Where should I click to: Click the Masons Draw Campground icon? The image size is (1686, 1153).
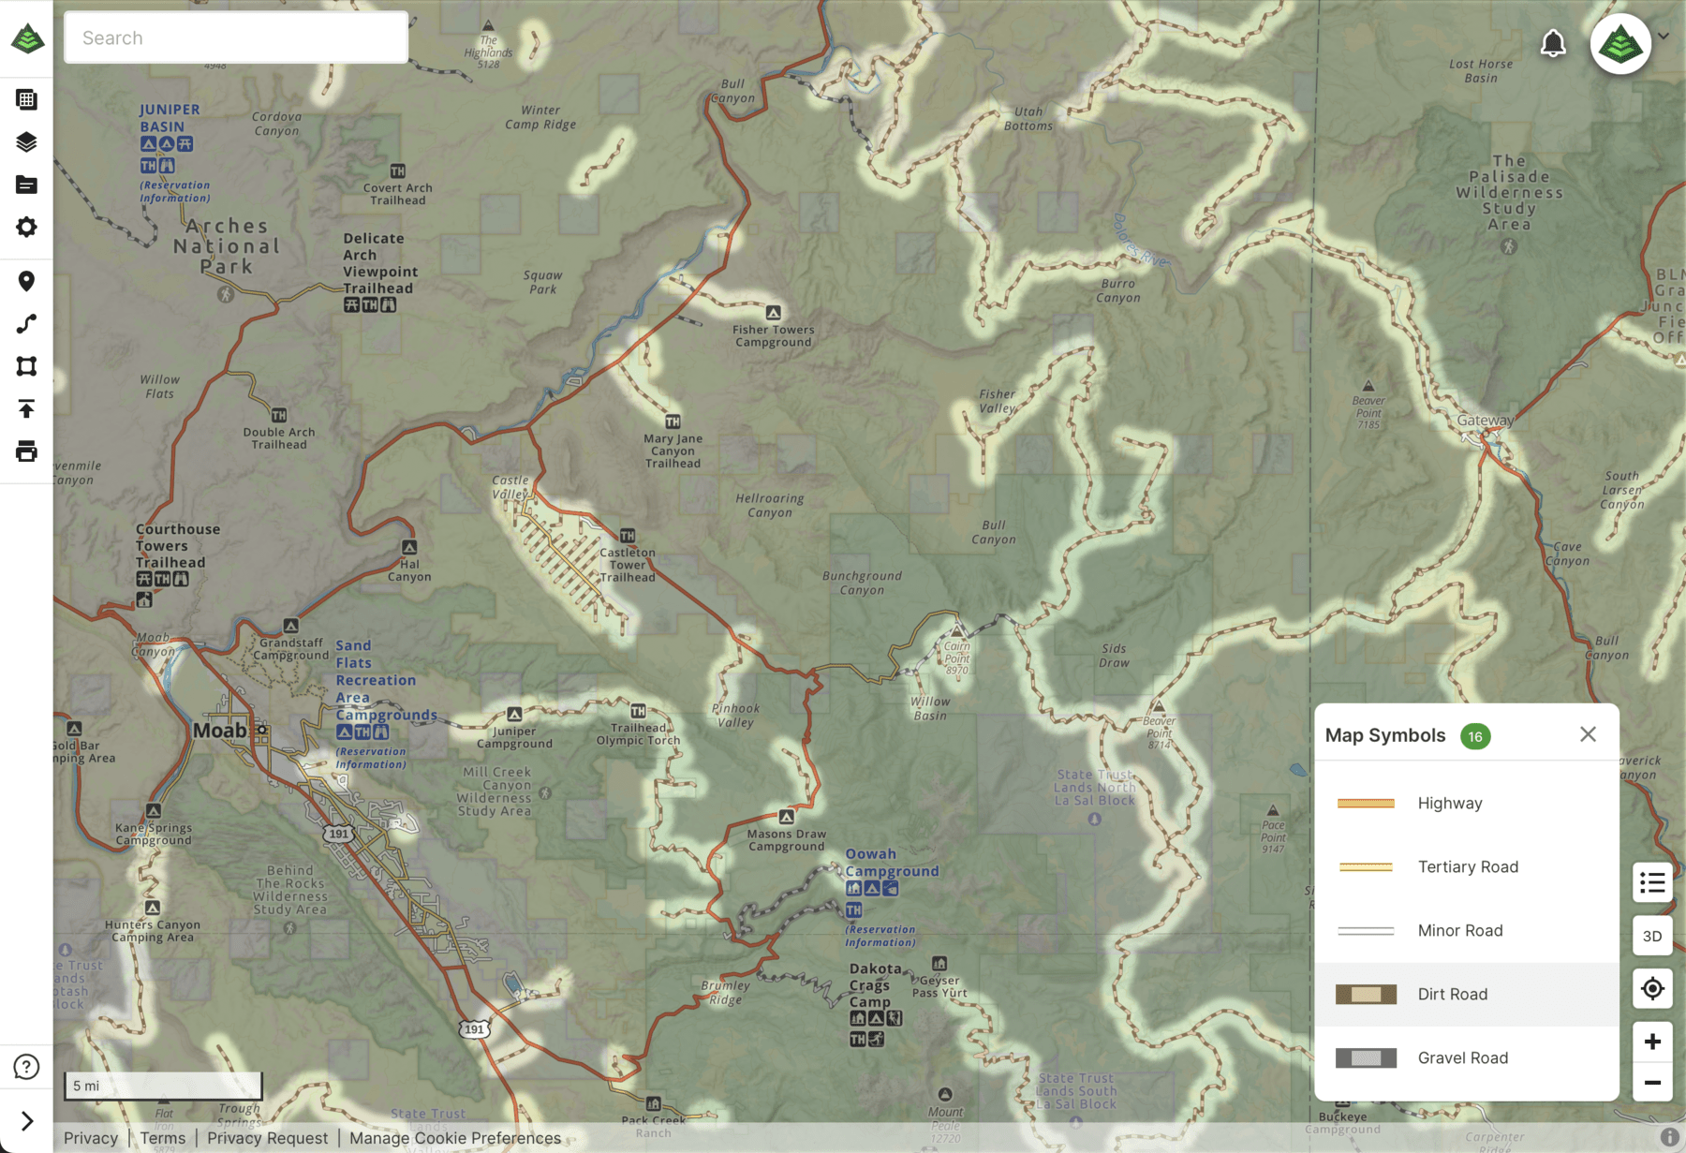click(x=787, y=817)
